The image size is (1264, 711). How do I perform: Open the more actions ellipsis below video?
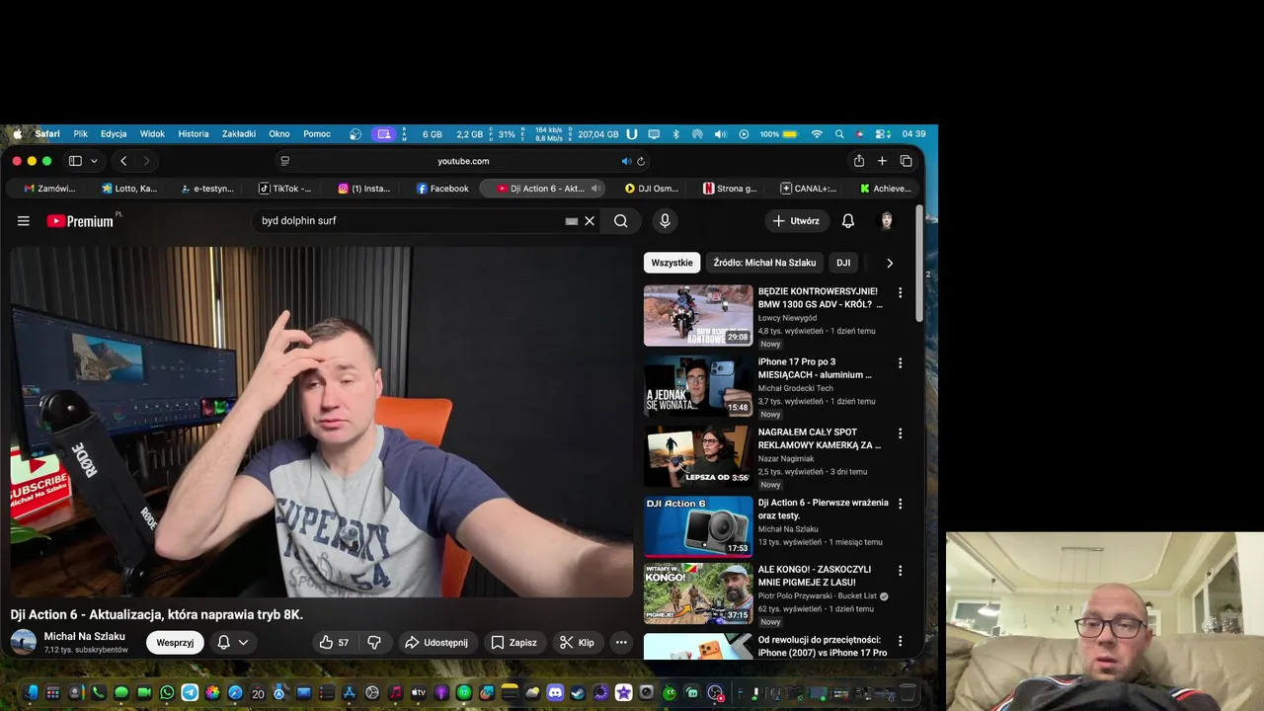(x=621, y=643)
